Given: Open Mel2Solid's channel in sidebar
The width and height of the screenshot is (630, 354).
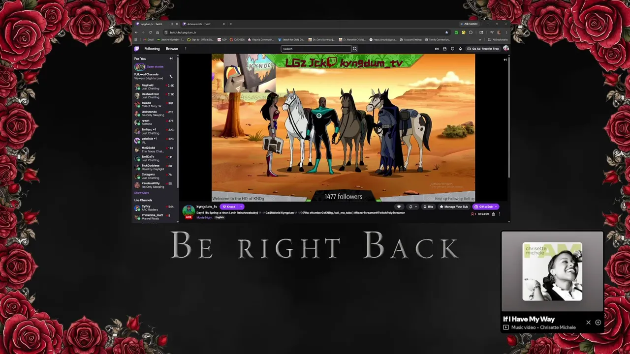Looking at the screenshot, I should pyautogui.click(x=155, y=149).
